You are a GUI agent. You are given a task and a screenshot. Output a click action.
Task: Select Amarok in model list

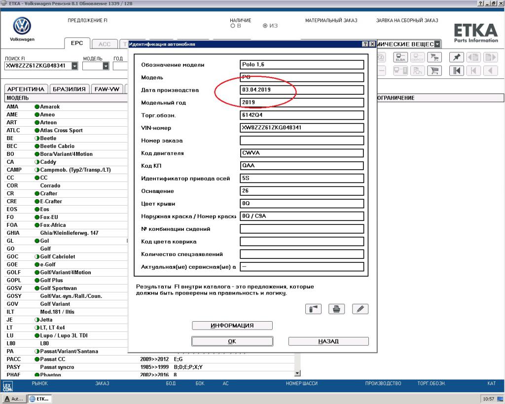click(x=66, y=107)
